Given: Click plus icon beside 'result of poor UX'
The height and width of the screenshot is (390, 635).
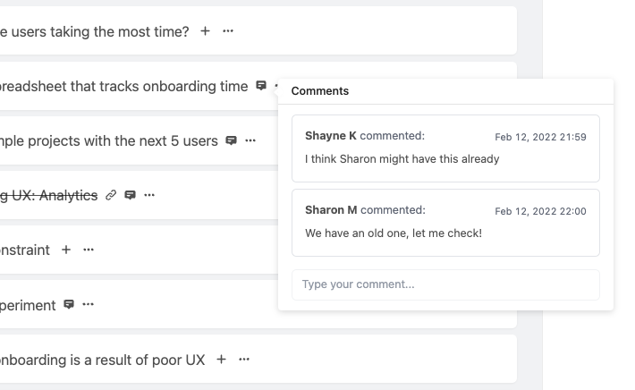Looking at the screenshot, I should pos(221,360).
